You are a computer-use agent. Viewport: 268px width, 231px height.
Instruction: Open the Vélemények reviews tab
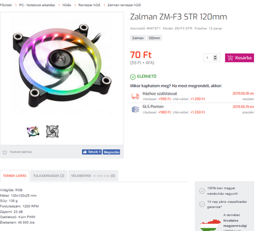[x=93, y=175]
